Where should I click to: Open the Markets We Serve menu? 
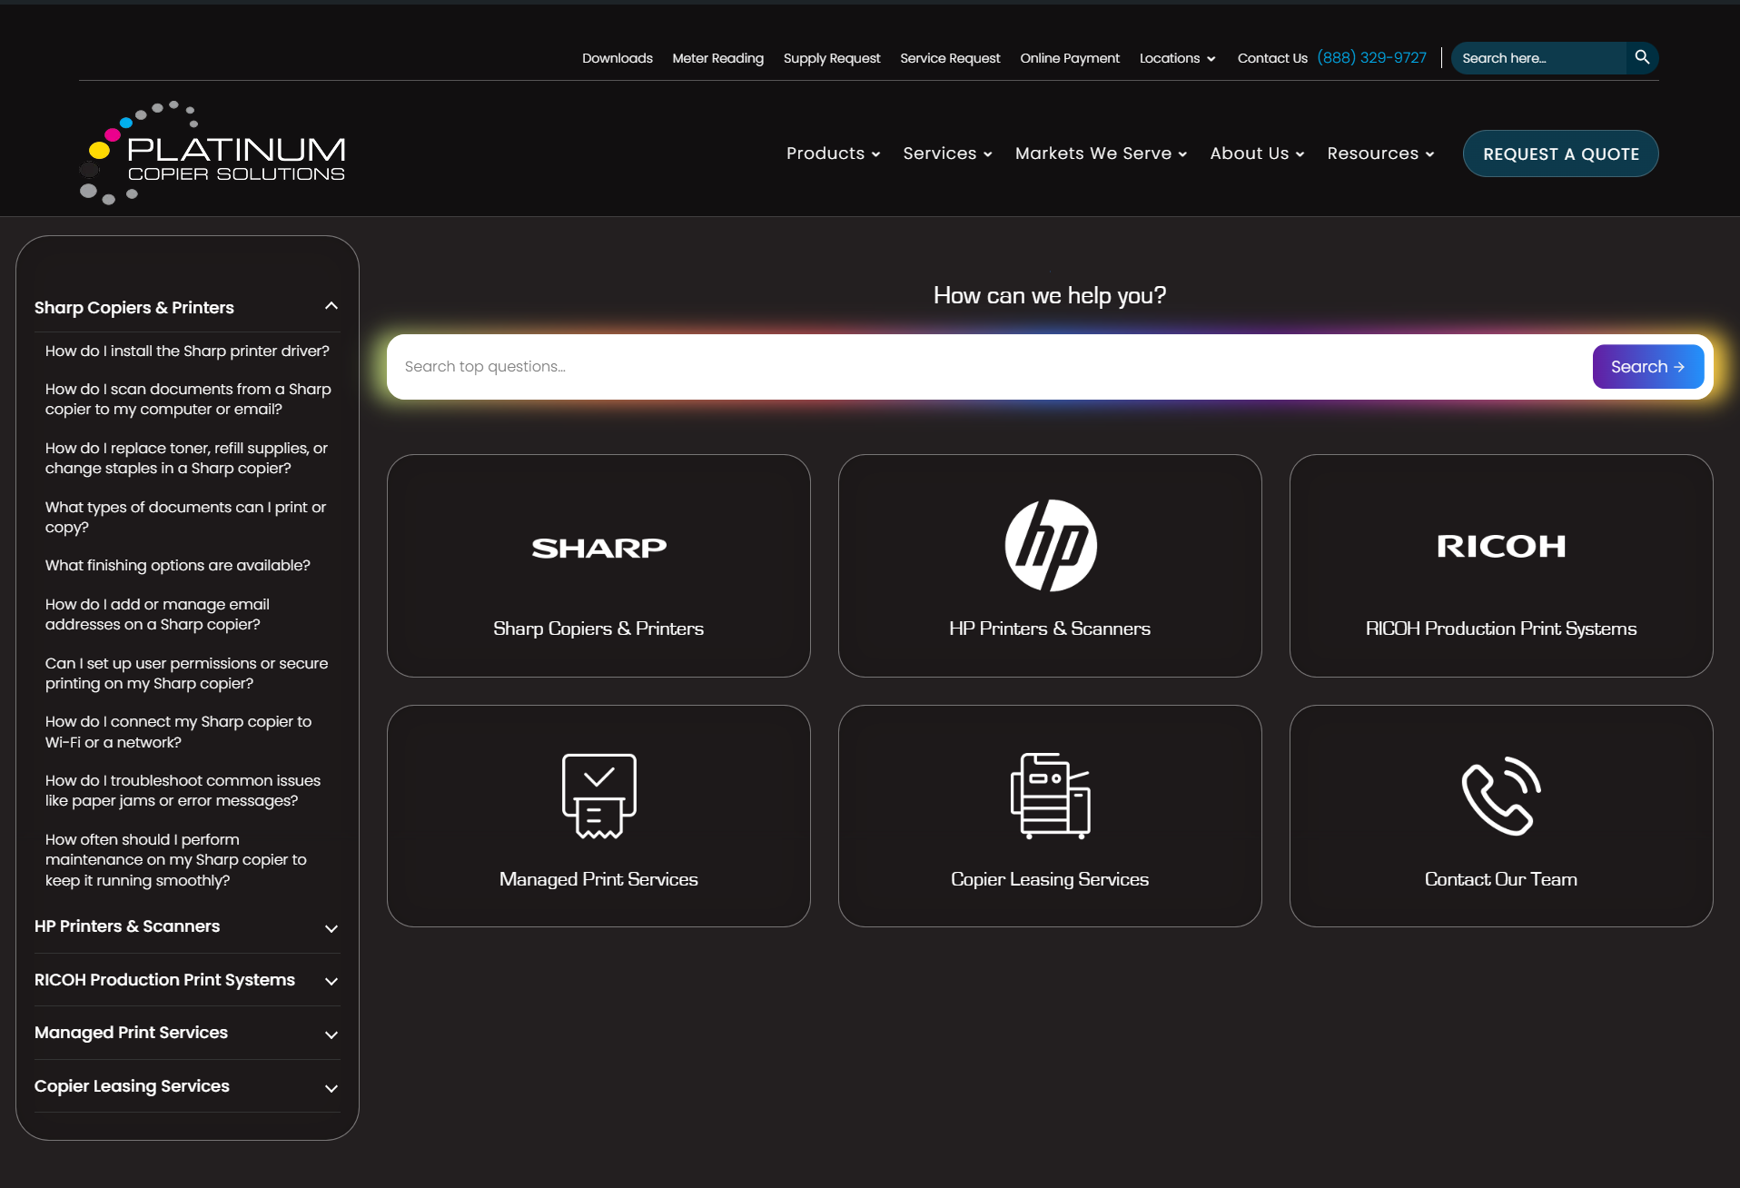1101,153
